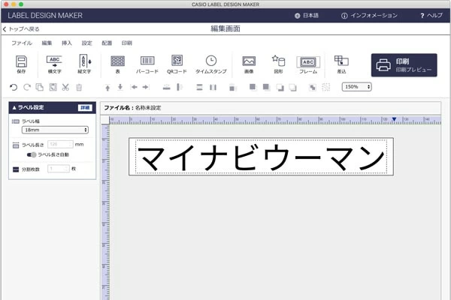Insert a QRコード element
Image resolution: width=451 pixels, height=300 pixels.
pyautogui.click(x=177, y=64)
